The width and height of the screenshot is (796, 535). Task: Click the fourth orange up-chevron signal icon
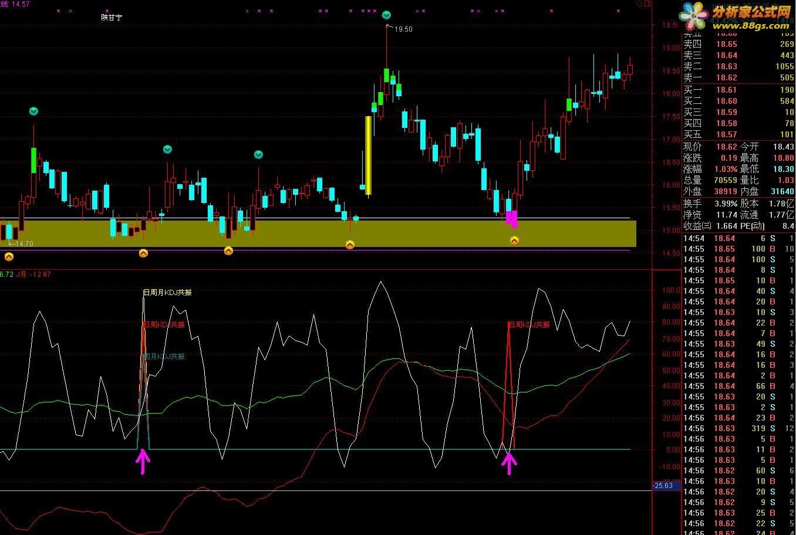pos(350,245)
